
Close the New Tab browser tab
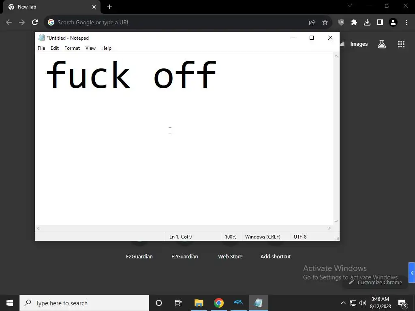pos(94,7)
